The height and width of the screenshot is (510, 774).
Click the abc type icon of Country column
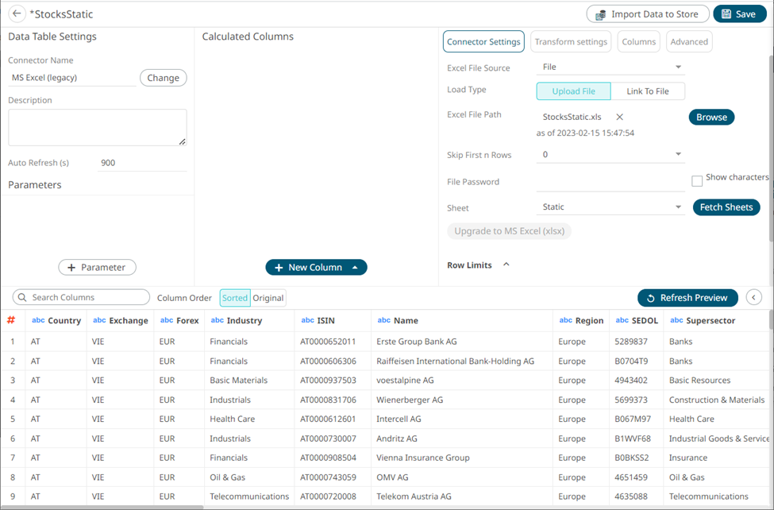point(38,320)
